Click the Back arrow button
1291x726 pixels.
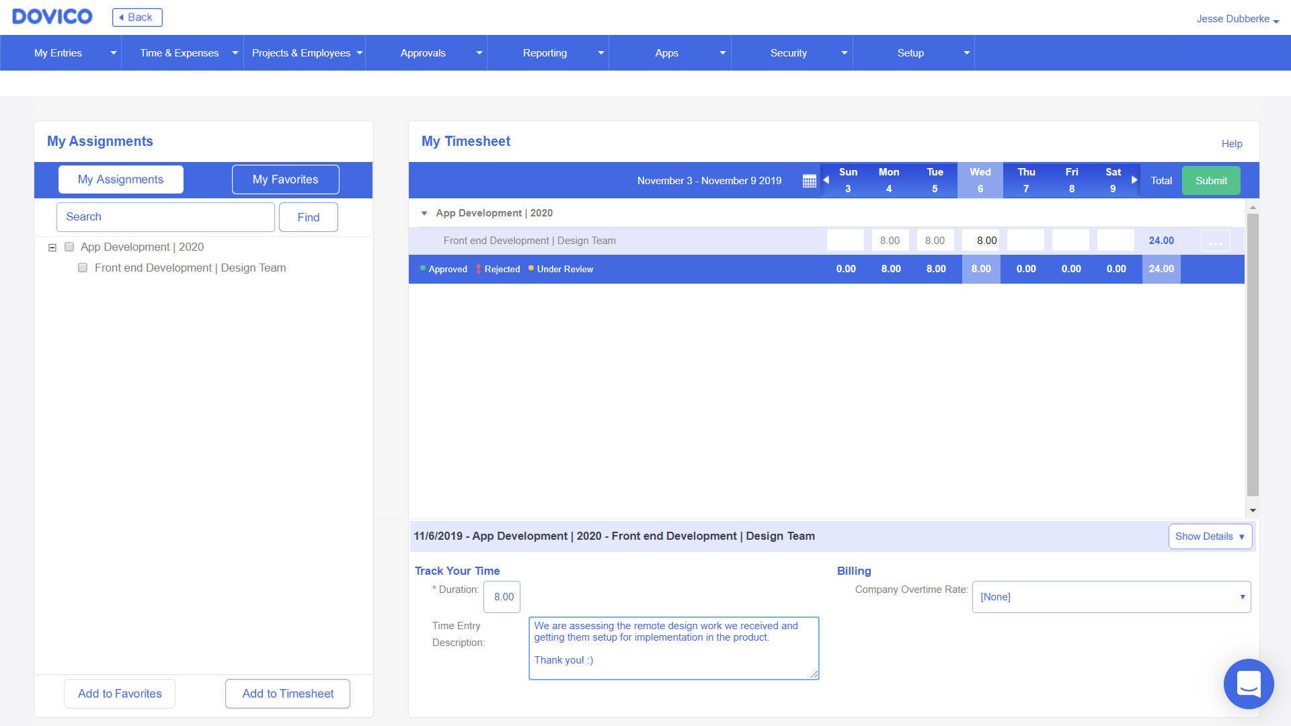coord(137,17)
